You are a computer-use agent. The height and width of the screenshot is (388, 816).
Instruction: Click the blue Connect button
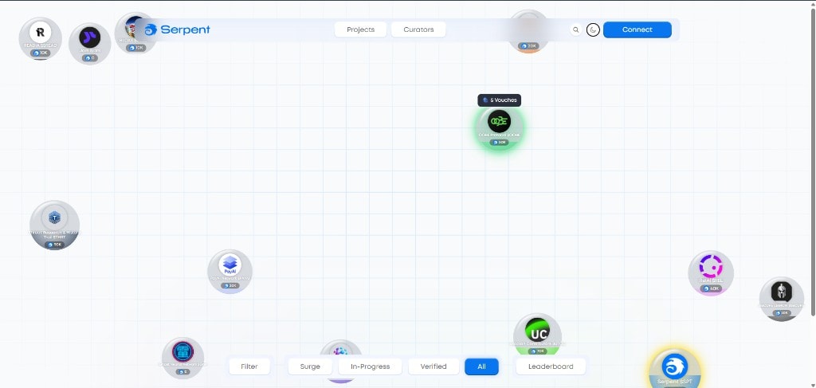click(x=637, y=29)
